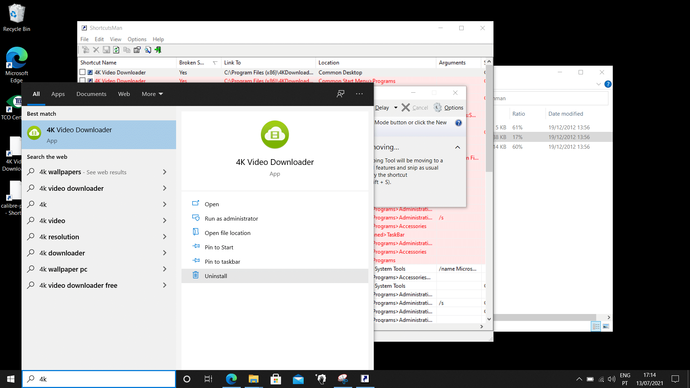Open the search panel three-dots options
The image size is (690, 388).
(x=359, y=94)
